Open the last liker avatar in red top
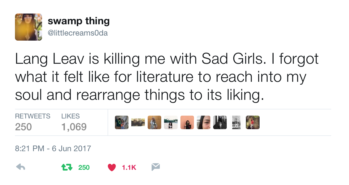 [x=253, y=122]
